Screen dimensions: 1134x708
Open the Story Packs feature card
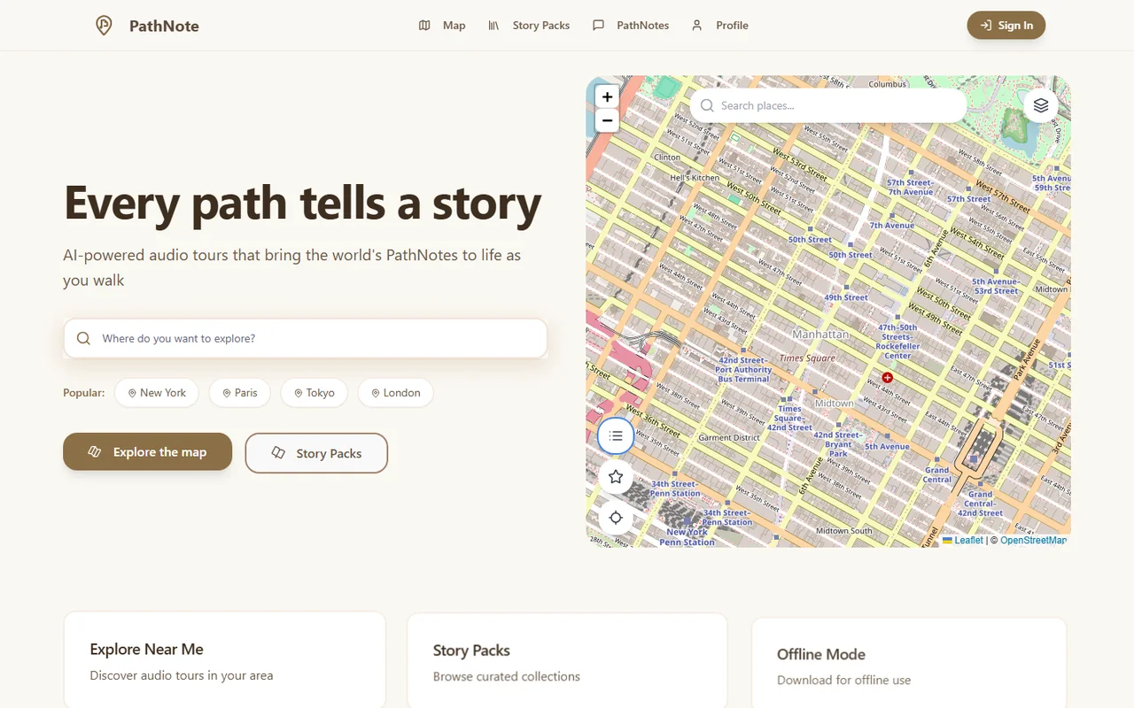pyautogui.click(x=567, y=659)
